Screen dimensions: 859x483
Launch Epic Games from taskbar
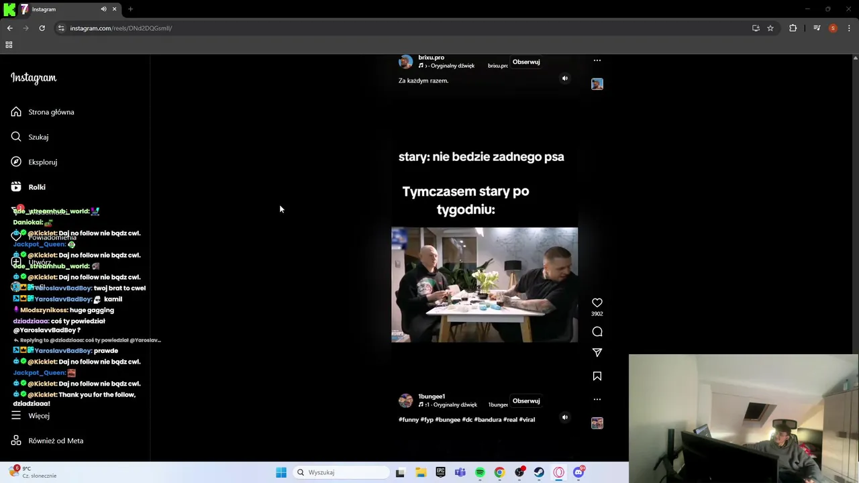(440, 472)
